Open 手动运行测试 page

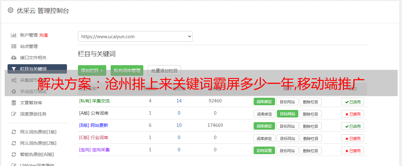(33, 91)
